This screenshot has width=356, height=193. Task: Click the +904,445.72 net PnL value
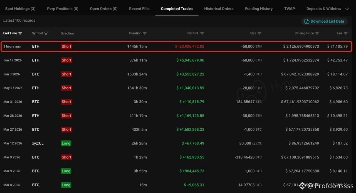(x=192, y=171)
